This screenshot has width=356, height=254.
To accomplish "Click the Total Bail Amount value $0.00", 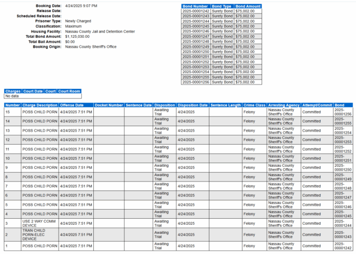I will pyautogui.click(x=69, y=42).
